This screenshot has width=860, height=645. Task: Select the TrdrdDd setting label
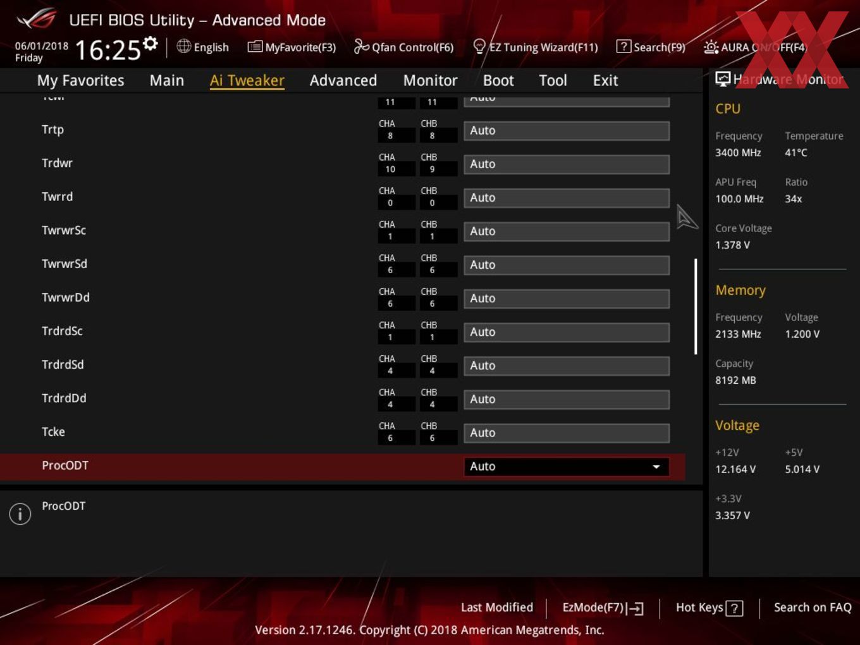click(64, 398)
